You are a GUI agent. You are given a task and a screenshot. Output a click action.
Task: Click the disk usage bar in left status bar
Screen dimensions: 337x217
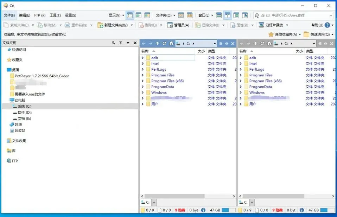coord(229,210)
